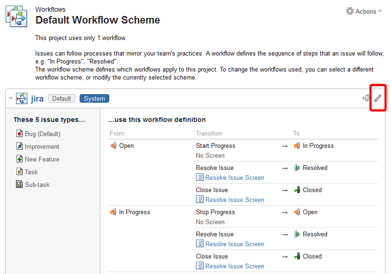The height and width of the screenshot is (274, 391).
Task: Click the System label badge
Action: (94, 98)
